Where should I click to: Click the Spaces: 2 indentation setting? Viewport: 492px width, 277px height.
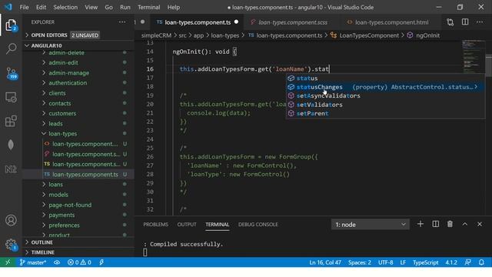tap(360, 262)
